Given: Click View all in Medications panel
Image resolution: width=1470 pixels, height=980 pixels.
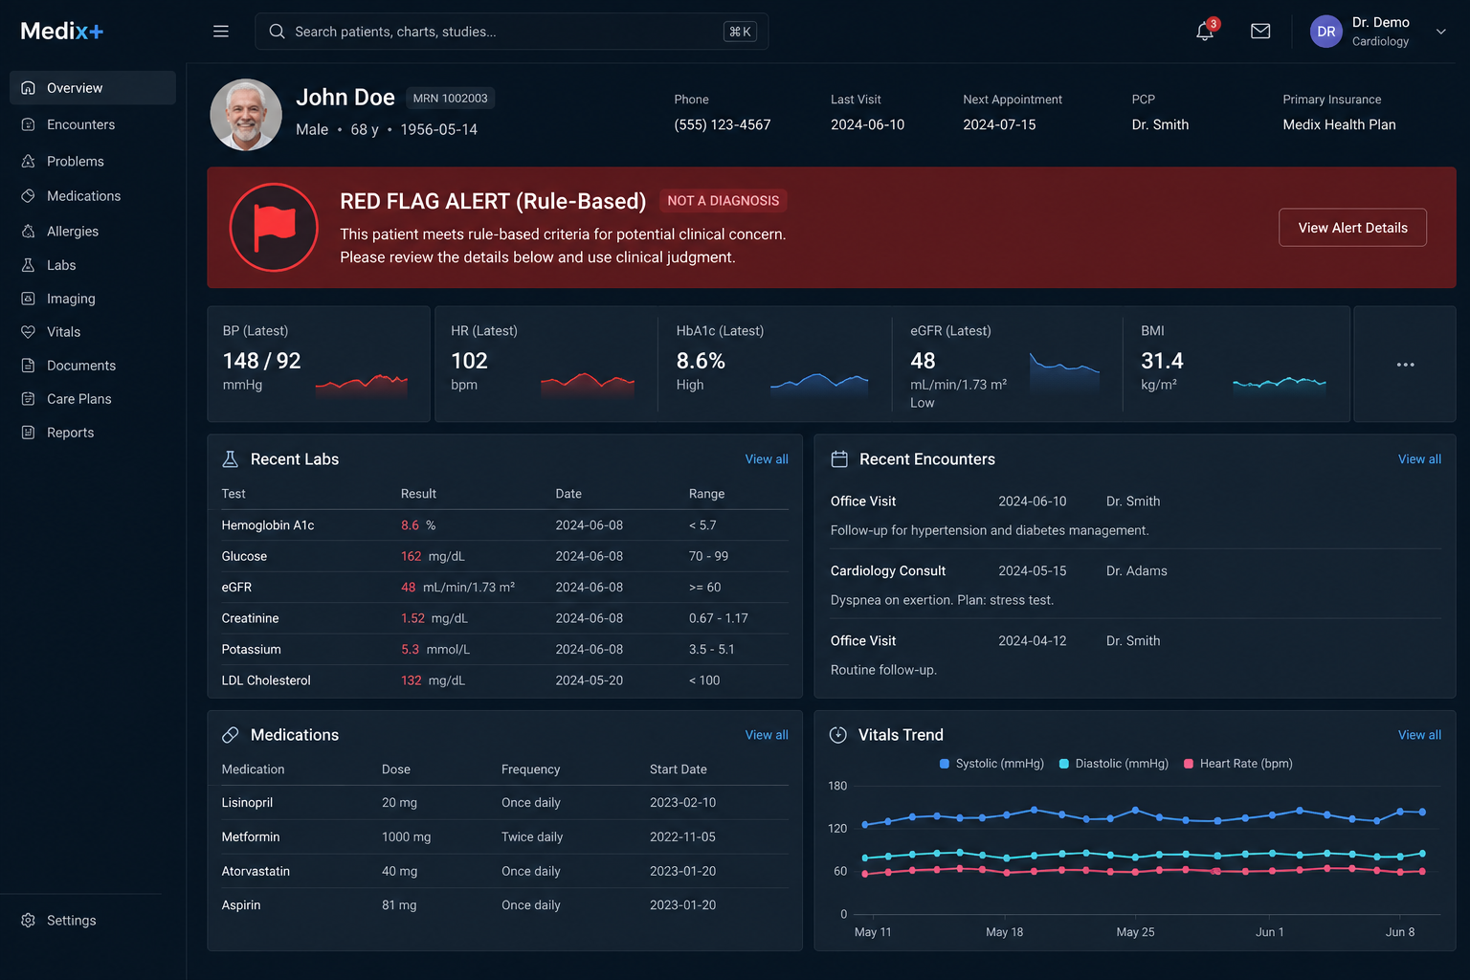Looking at the screenshot, I should 767,735.
